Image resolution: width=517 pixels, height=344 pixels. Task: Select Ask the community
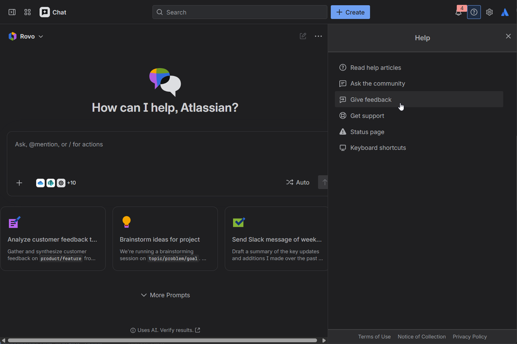tap(419, 84)
